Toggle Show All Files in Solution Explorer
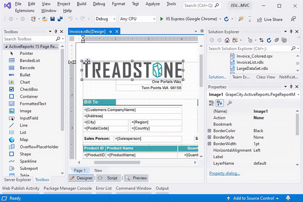This screenshot has height=202, width=303. (284, 40)
